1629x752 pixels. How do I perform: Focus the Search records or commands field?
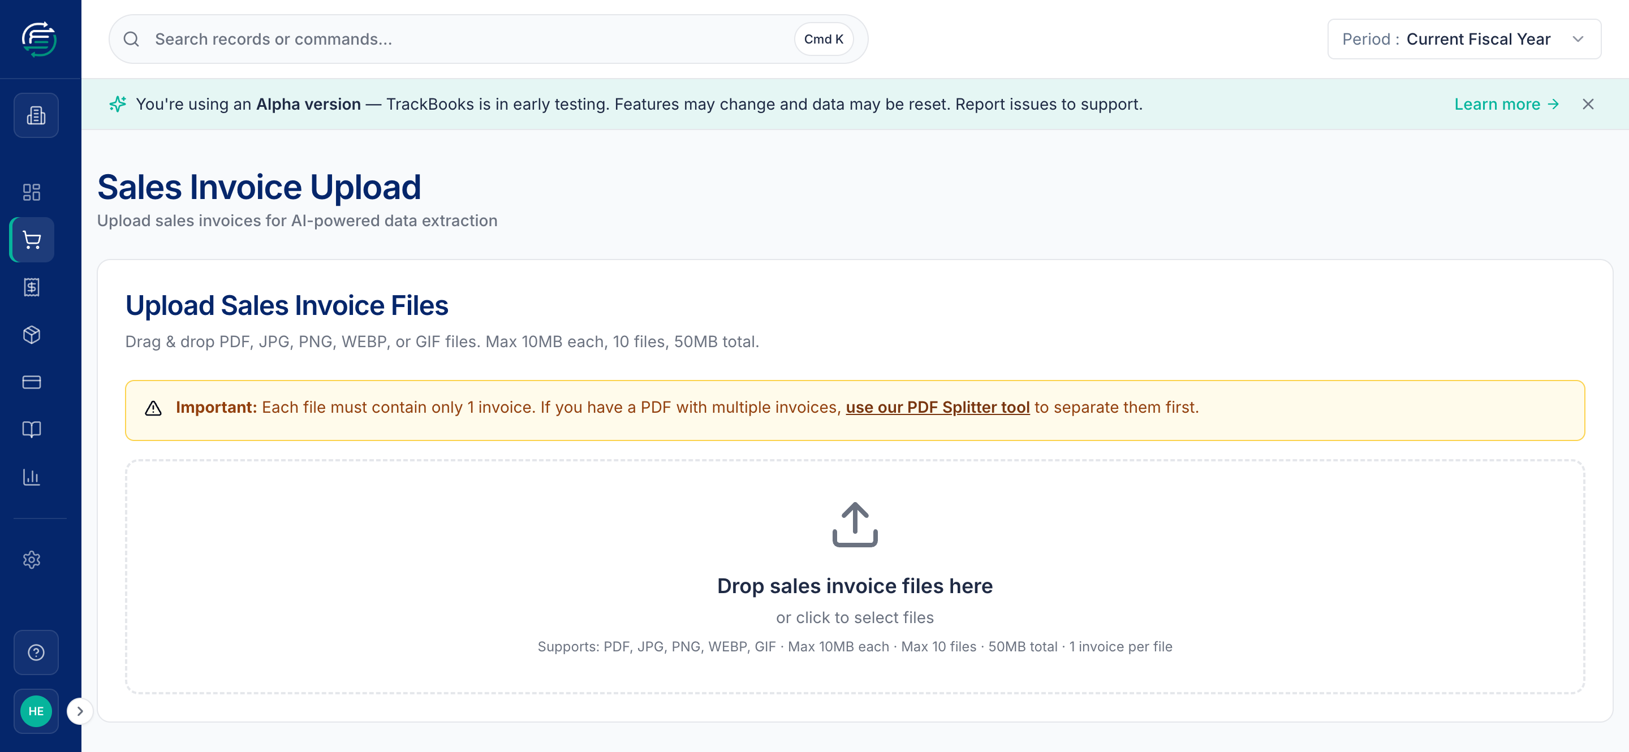[488, 39]
